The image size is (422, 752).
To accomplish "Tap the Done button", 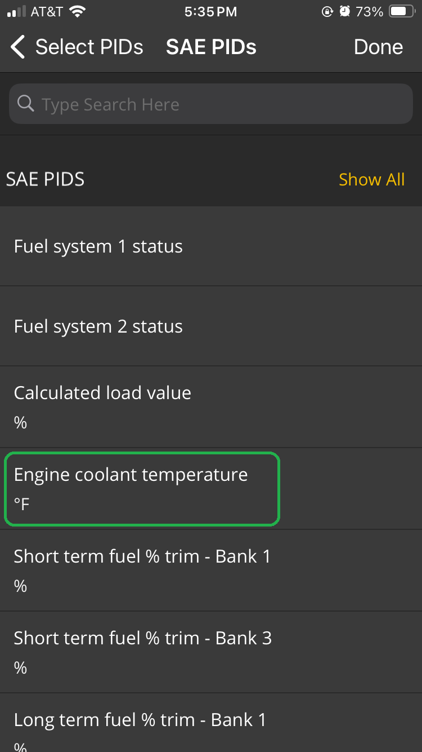I will (378, 47).
